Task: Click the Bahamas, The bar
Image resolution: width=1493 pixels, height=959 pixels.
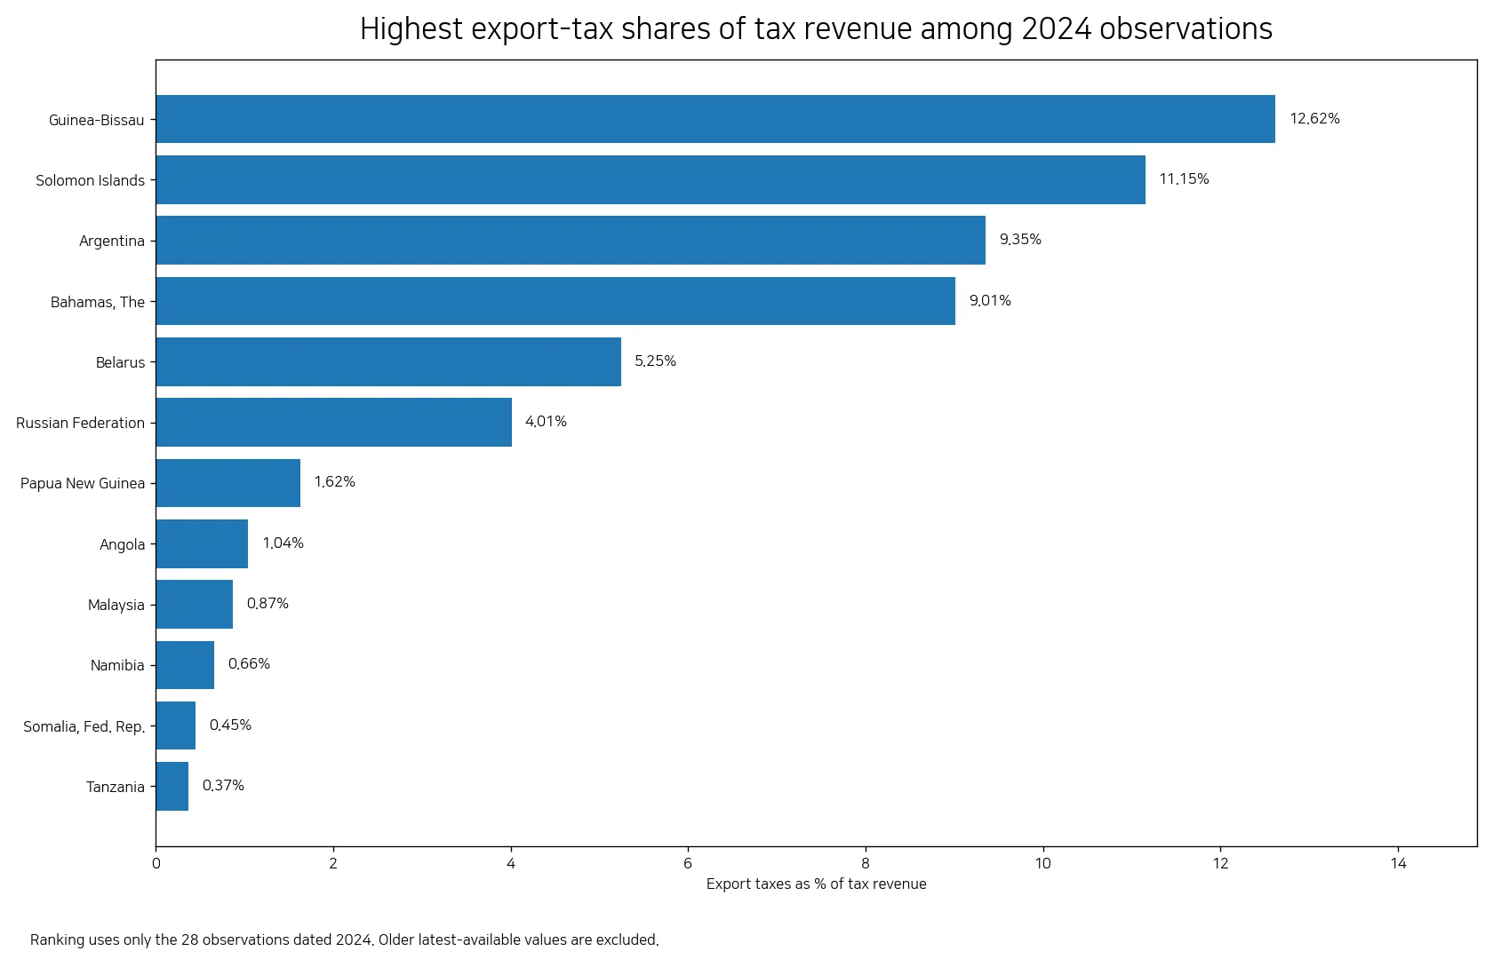Action: 555,301
